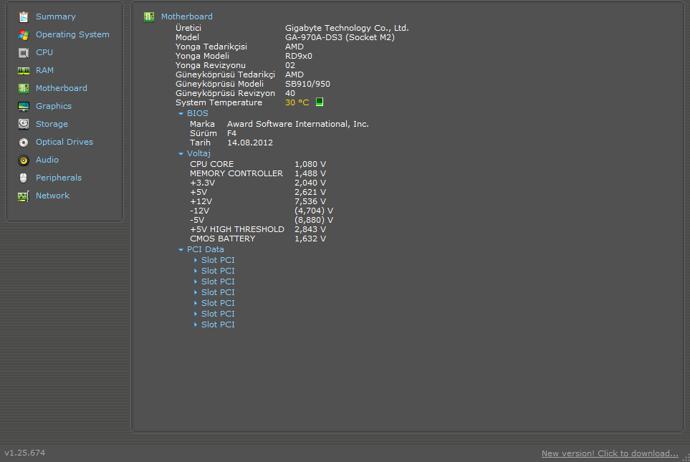This screenshot has width=690, height=462.
Task: Select the Optical Drives disc icon
Action: click(24, 142)
